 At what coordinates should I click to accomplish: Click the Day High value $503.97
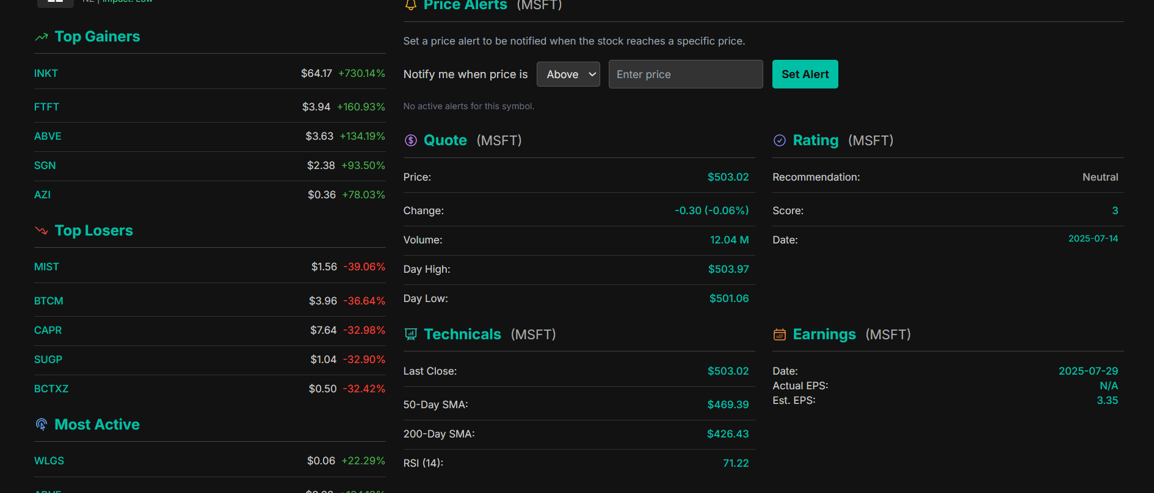pyautogui.click(x=728, y=269)
